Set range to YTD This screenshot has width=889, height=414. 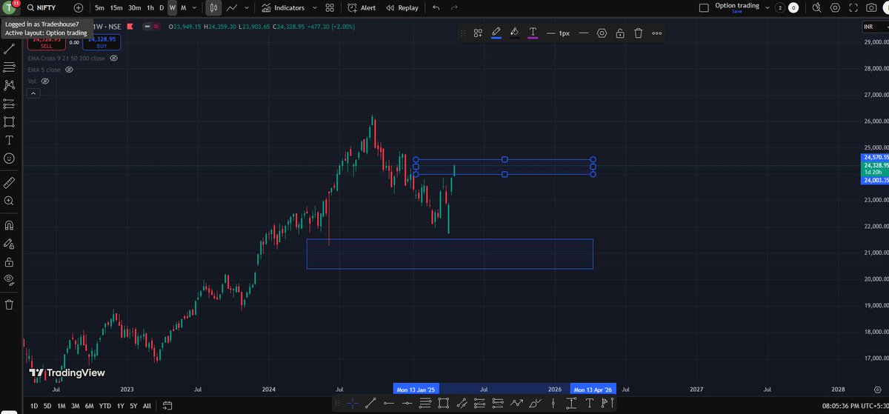point(104,406)
